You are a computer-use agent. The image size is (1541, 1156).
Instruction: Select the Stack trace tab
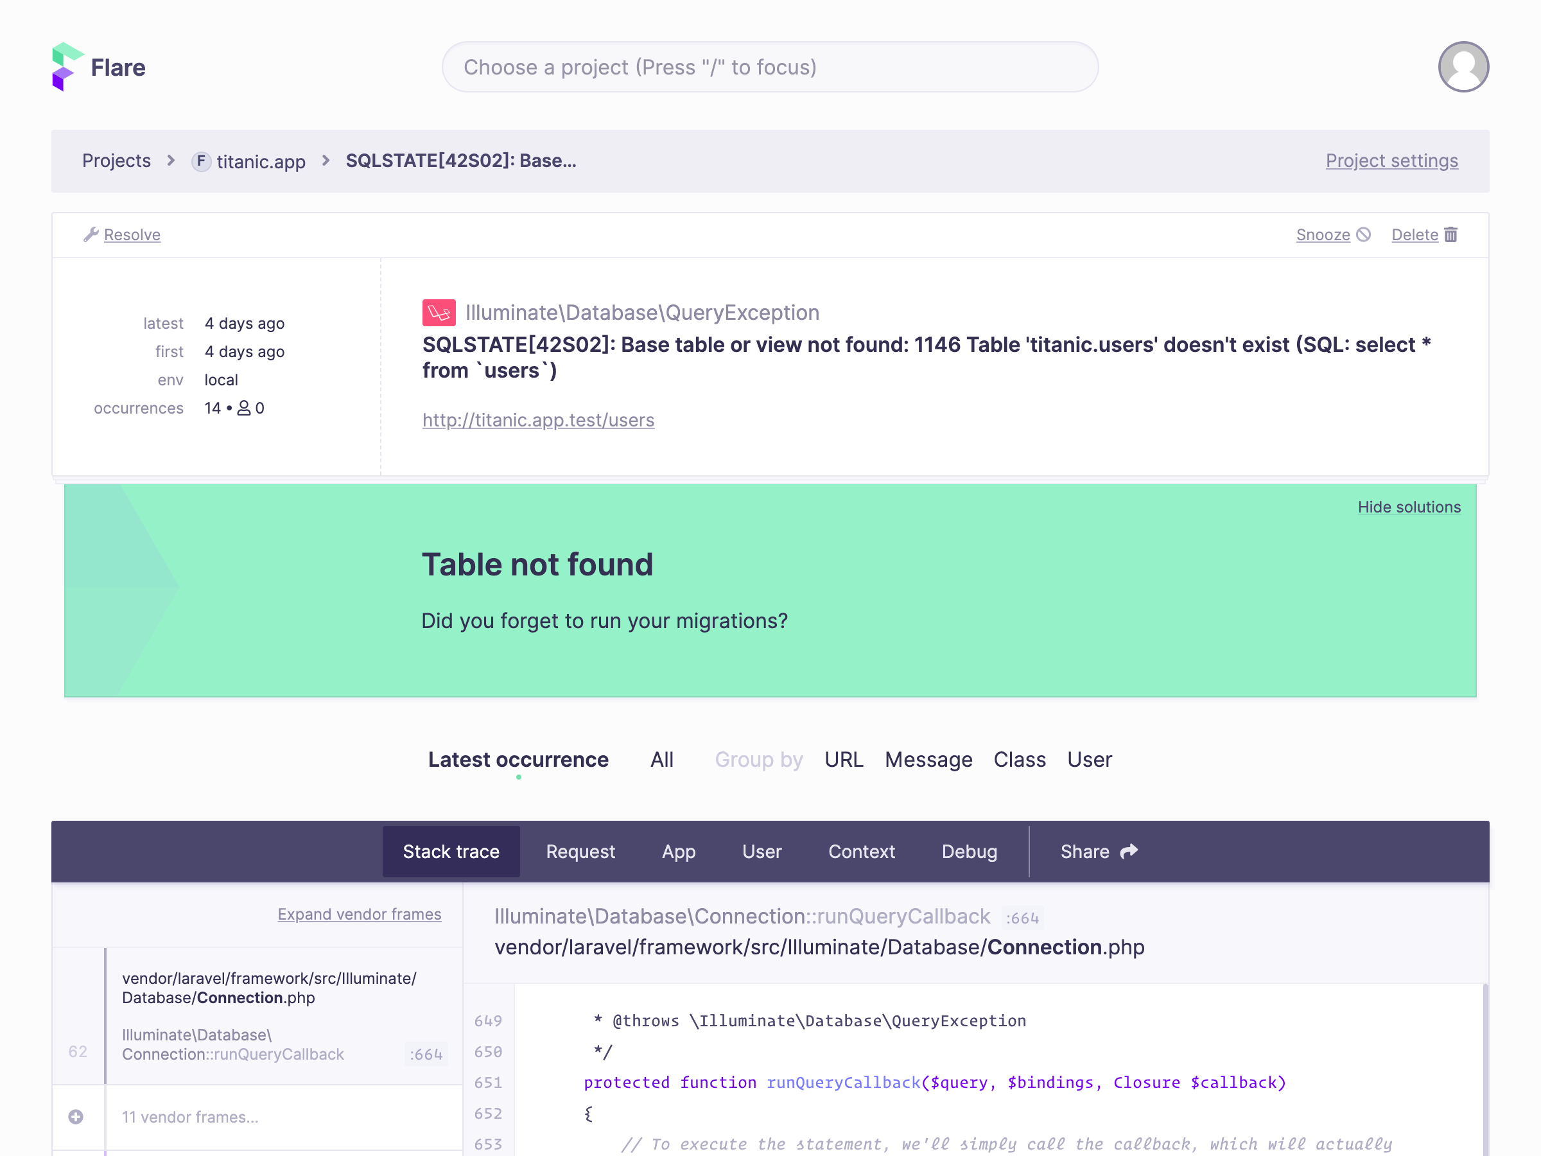[450, 851]
